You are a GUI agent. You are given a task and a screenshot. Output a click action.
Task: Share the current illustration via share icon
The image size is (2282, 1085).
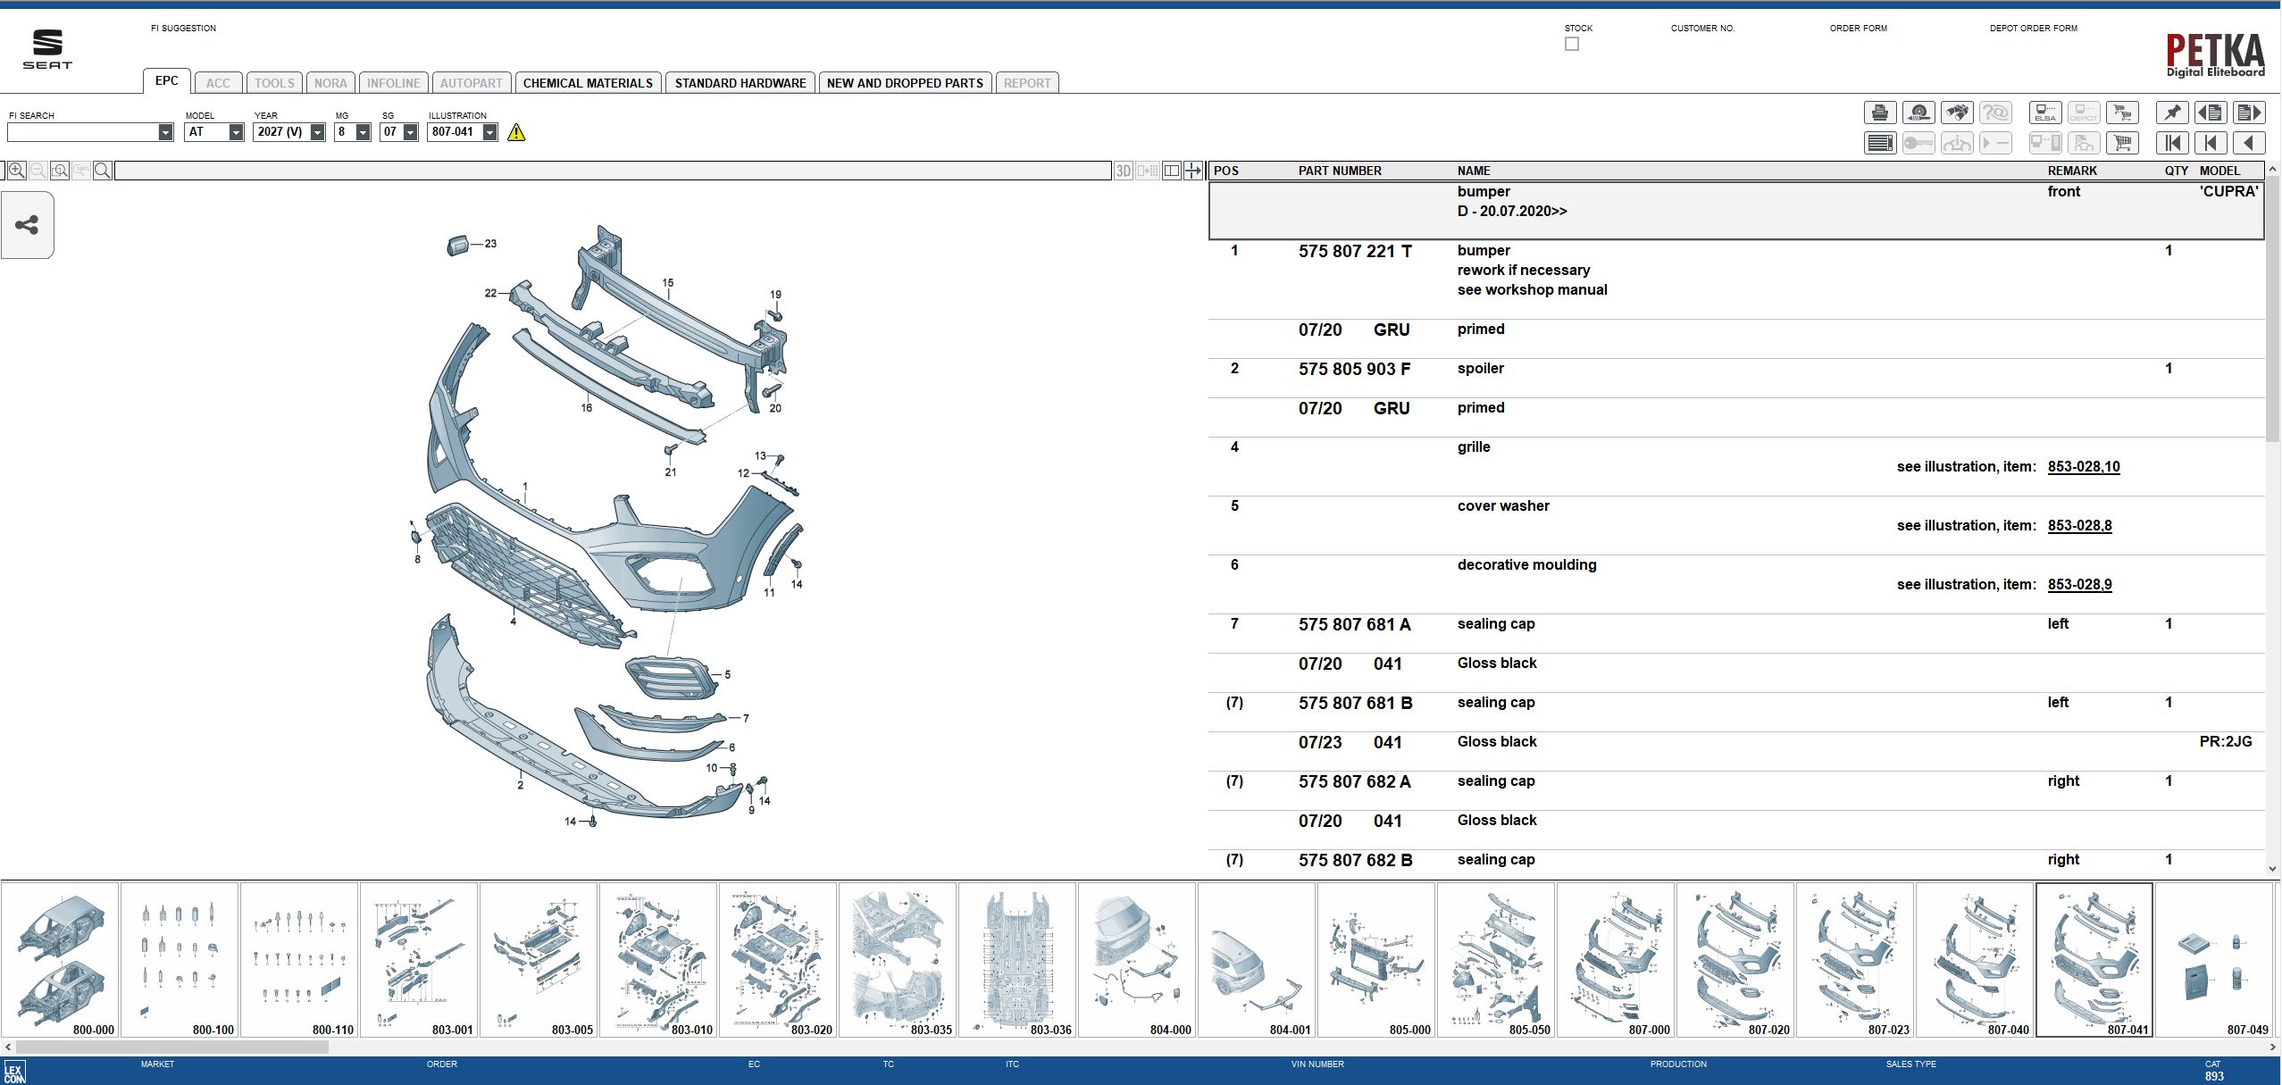pos(27,225)
